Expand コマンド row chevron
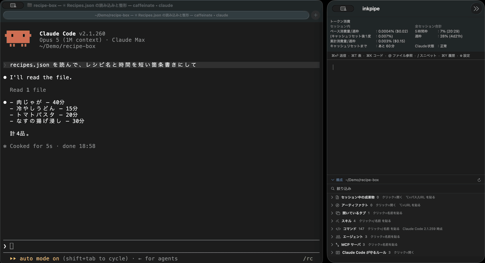Image resolution: width=485 pixels, height=263 pixels. [332, 229]
